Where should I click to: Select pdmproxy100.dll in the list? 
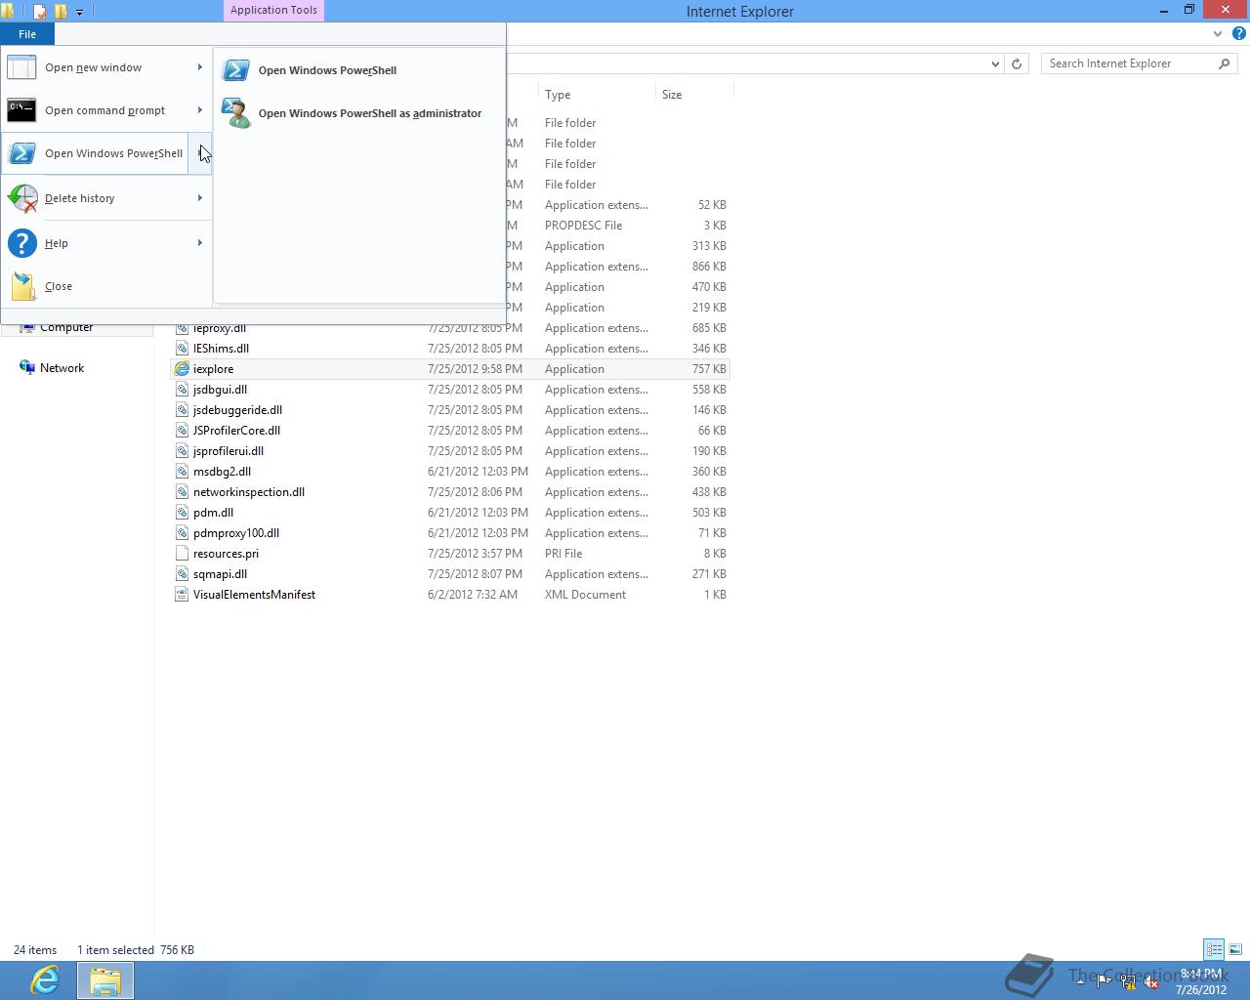point(236,533)
